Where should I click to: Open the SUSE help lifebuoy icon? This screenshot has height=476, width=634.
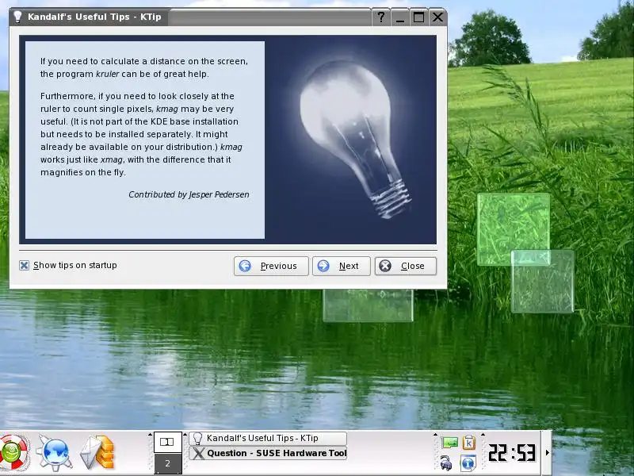[13, 452]
